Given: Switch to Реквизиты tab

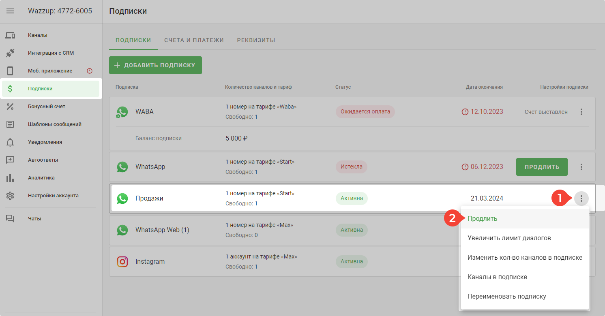Looking at the screenshot, I should (x=256, y=40).
